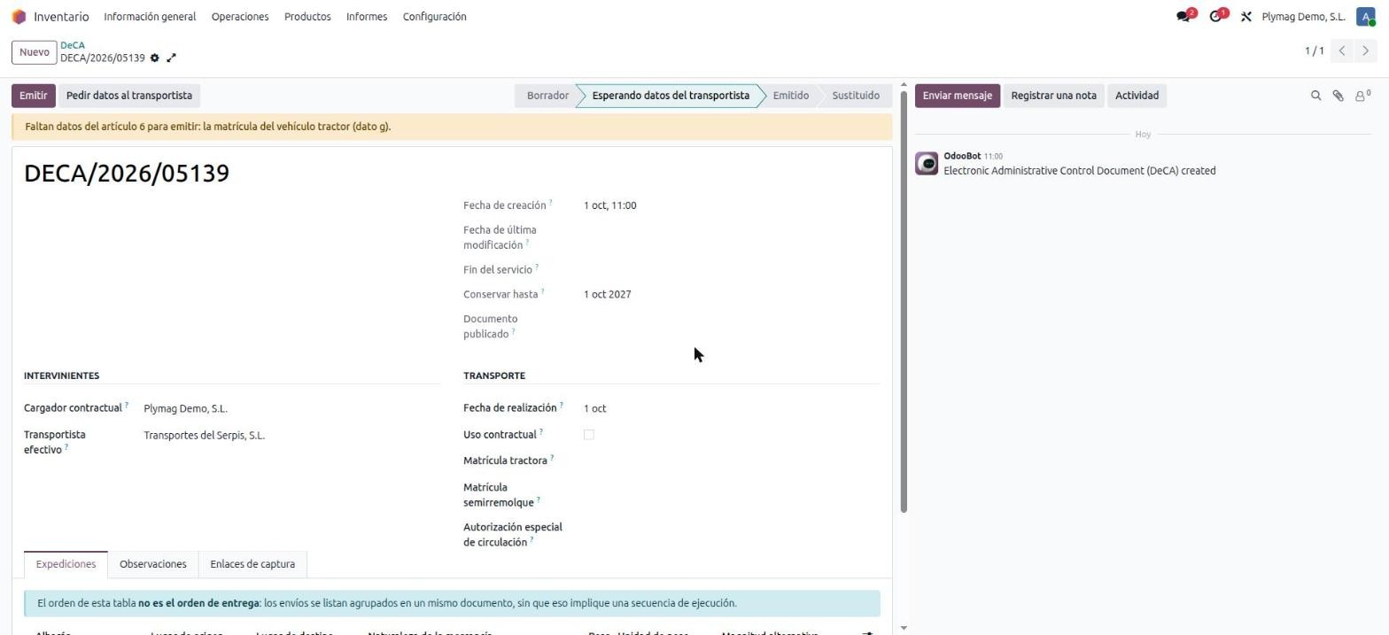Open the developer tools wrench icon

tap(1245, 17)
